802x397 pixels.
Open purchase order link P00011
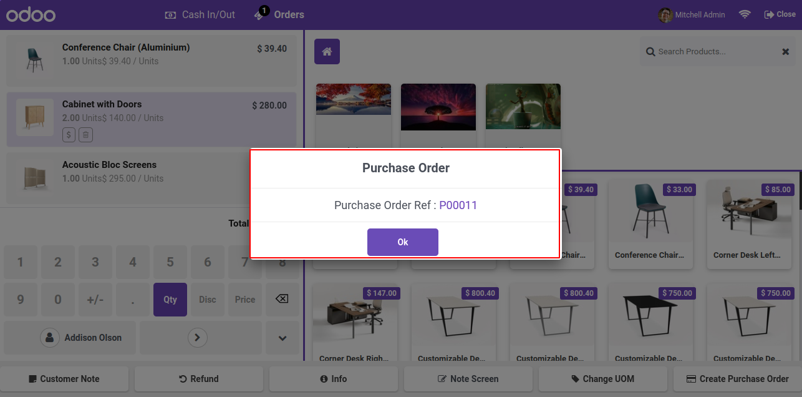point(458,205)
